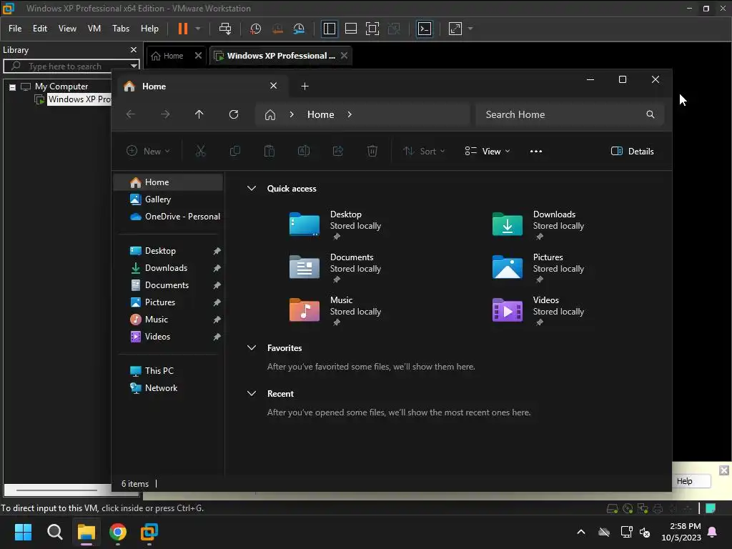Open the Explorer View dropdown
This screenshot has height=549, width=732.
pos(488,152)
